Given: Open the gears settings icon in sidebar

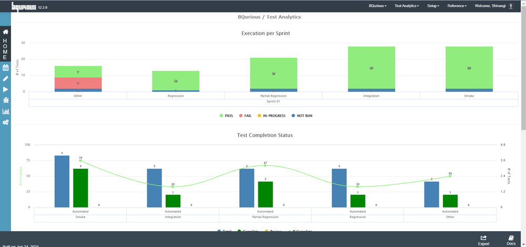Looking at the screenshot, I should 5,122.
